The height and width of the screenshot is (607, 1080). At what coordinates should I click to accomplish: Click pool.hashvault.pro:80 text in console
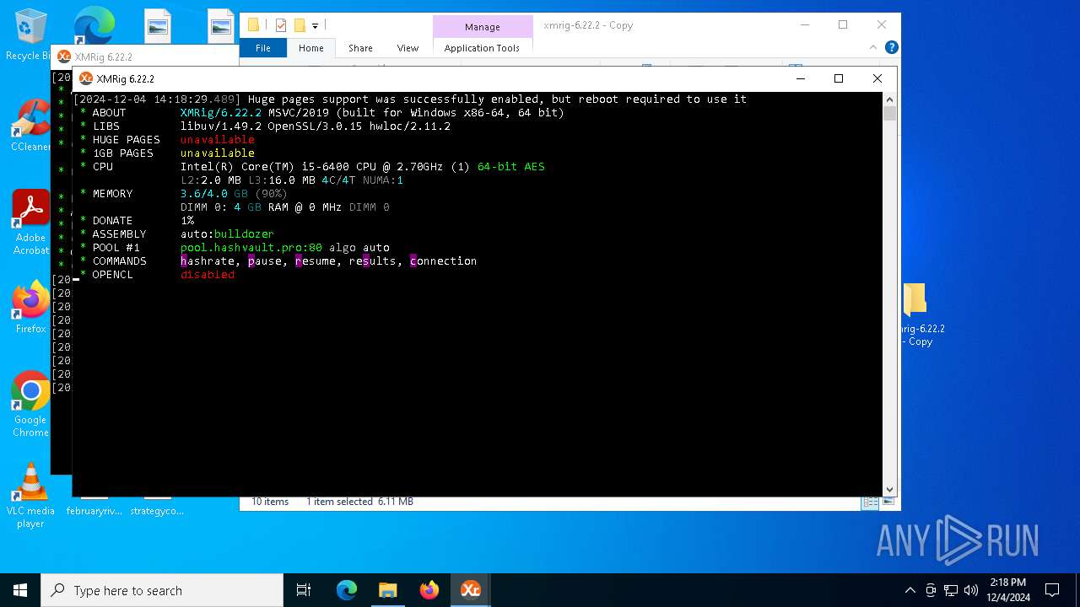(251, 248)
